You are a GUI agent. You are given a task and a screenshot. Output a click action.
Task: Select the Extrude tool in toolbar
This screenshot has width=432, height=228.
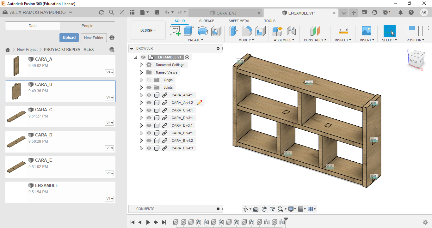[x=189, y=31]
